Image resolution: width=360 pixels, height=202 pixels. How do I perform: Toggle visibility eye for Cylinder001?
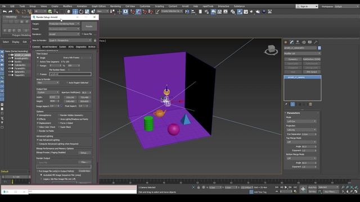click(10, 65)
